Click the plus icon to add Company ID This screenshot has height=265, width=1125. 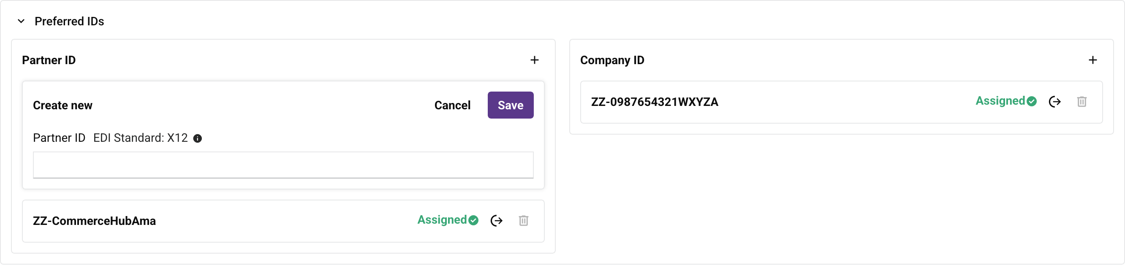click(x=1094, y=60)
